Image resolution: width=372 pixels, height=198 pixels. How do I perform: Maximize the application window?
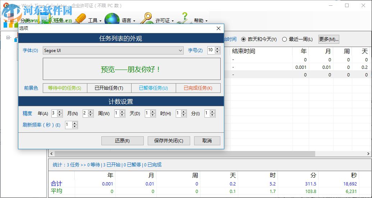(x=347, y=5)
